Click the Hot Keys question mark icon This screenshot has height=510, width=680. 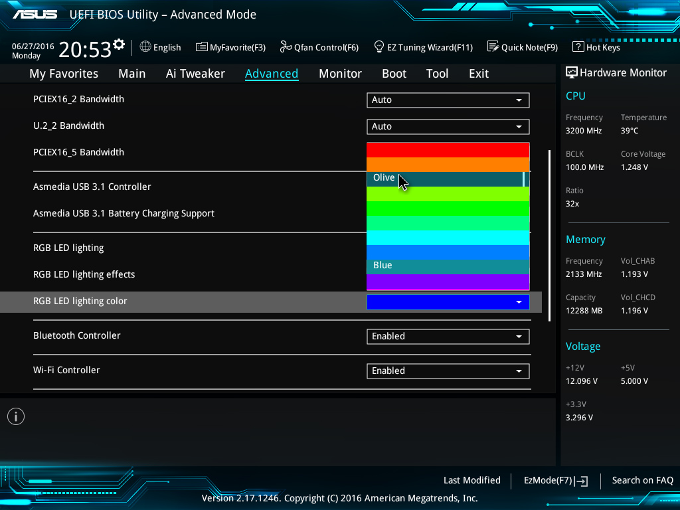(x=578, y=46)
